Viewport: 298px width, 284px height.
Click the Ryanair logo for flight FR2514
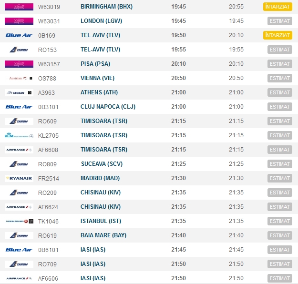(19, 178)
